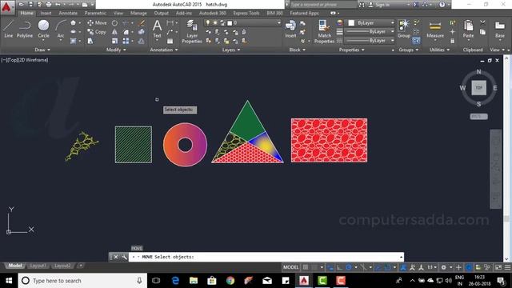512x288 pixels.
Task: Open the Parametric ribbon tab
Action: coord(95,13)
